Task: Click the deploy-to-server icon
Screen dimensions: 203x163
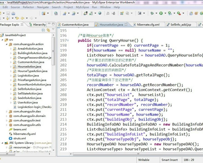Action: click(86, 13)
